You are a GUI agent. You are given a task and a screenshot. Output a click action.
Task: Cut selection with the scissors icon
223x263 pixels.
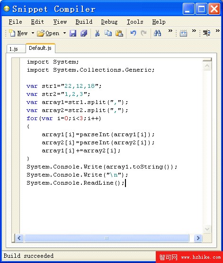click(x=97, y=33)
